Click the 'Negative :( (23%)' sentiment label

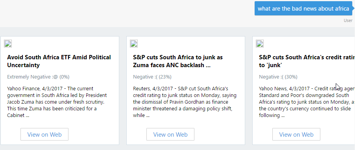click(x=152, y=77)
